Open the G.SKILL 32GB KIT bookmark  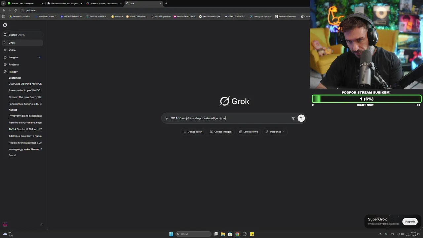[x=235, y=16]
